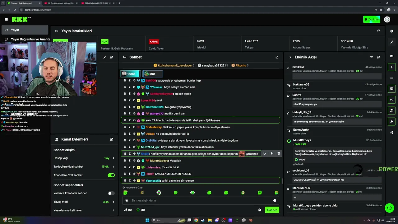Open sechionel_16 in the activity feed
Image resolution: width=398 pixels, height=224 pixels.
point(301,170)
